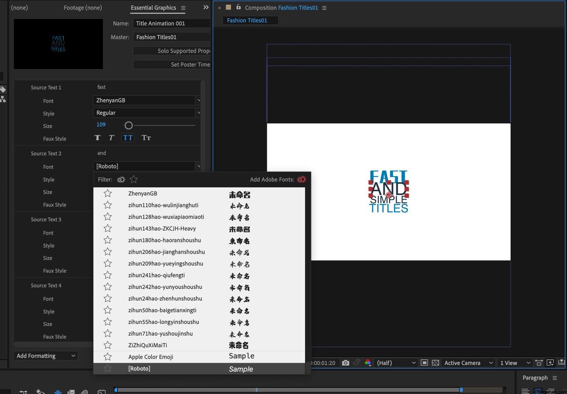Choose Apple Color Emoji from font list
Image resolution: width=567 pixels, height=394 pixels.
[150, 357]
